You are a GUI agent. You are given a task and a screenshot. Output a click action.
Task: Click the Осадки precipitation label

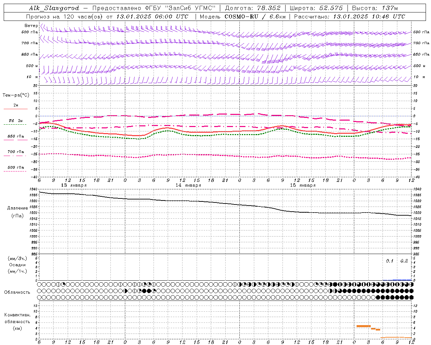point(17,265)
